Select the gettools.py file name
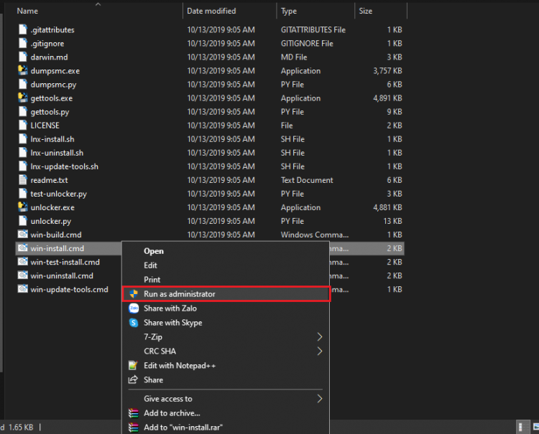Viewport: 539px width, 434px height. [50, 112]
